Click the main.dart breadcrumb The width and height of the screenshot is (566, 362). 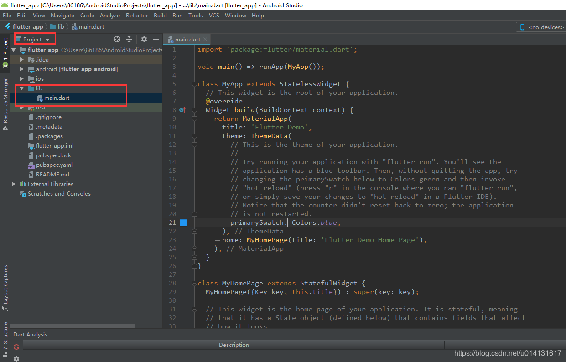[88, 27]
